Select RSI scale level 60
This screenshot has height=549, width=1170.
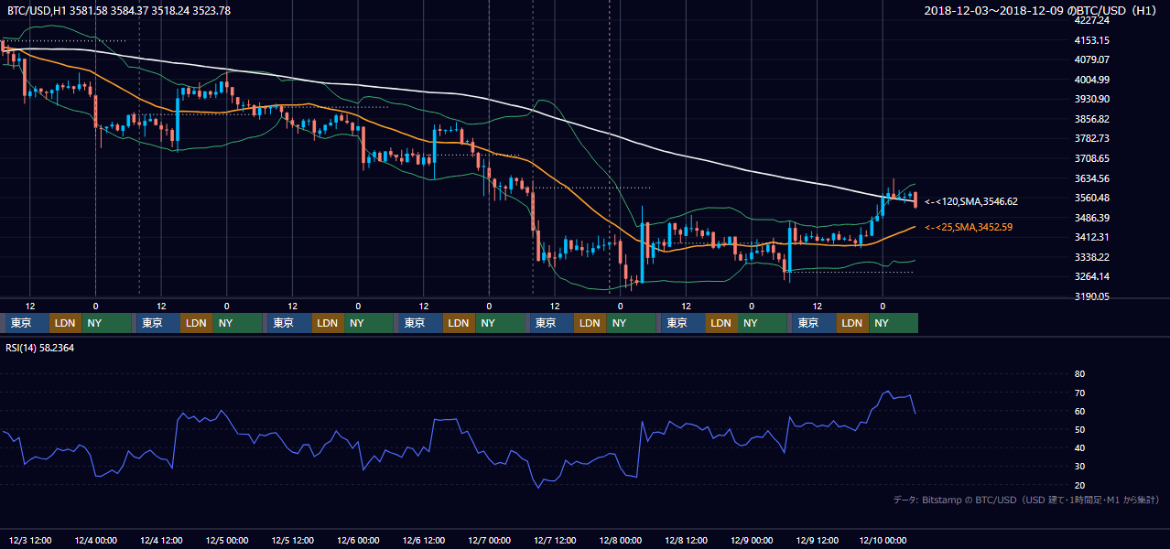coord(1079,411)
